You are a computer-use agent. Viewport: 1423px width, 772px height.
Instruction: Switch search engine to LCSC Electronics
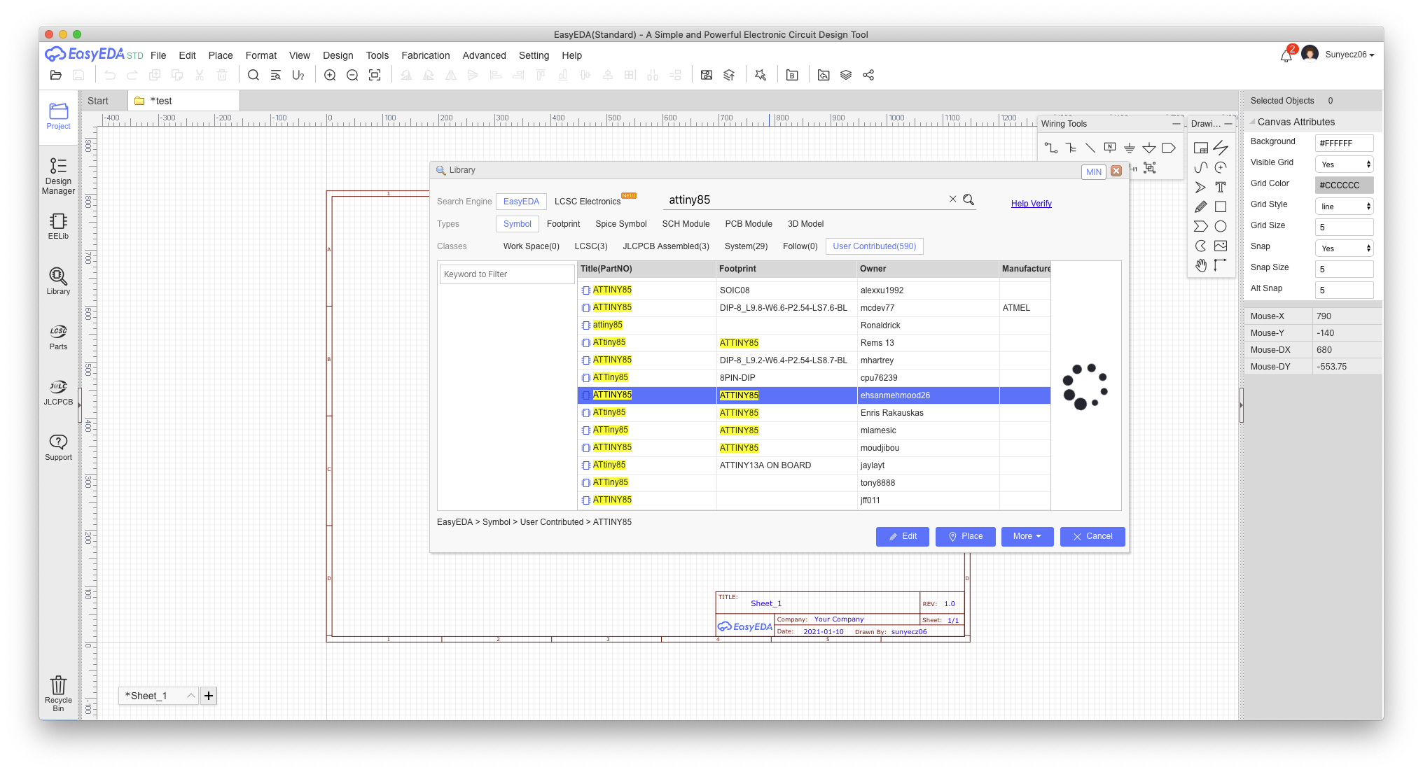(587, 202)
